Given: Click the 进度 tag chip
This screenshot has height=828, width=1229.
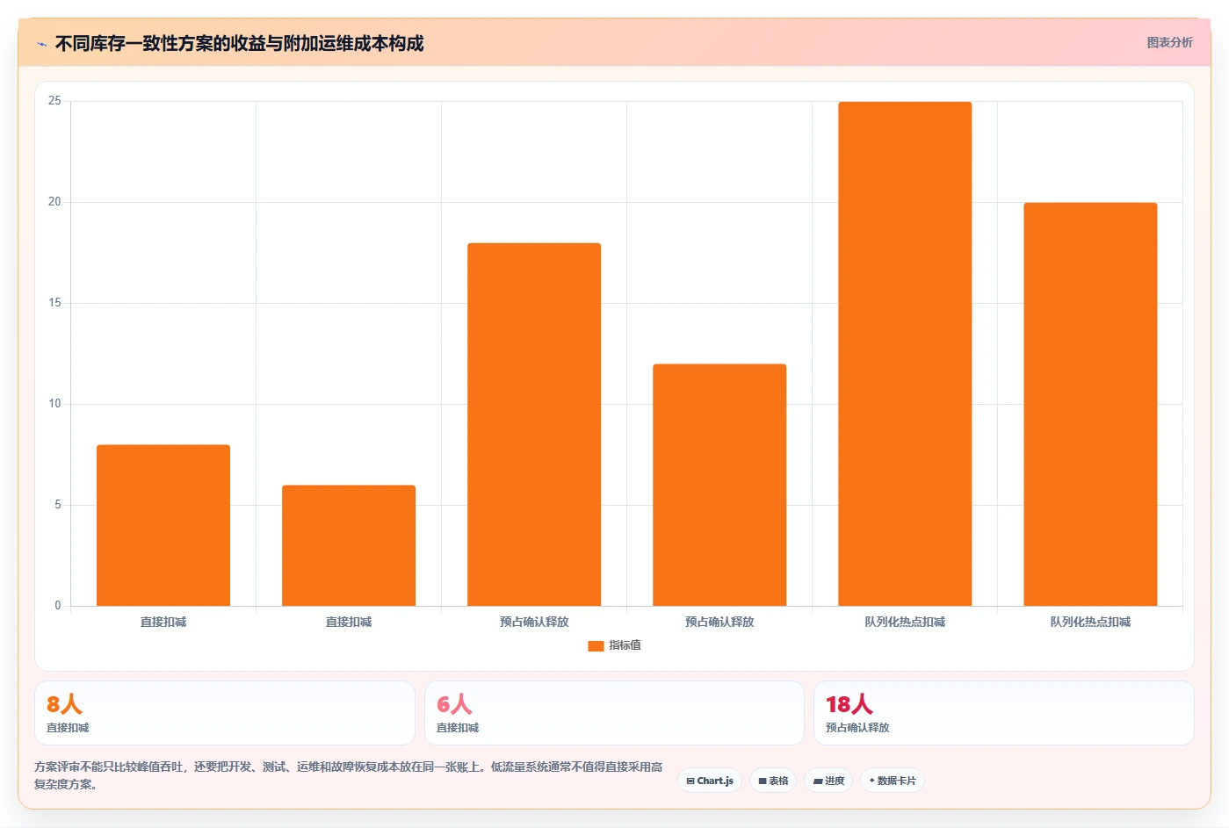Looking at the screenshot, I should 828,781.
